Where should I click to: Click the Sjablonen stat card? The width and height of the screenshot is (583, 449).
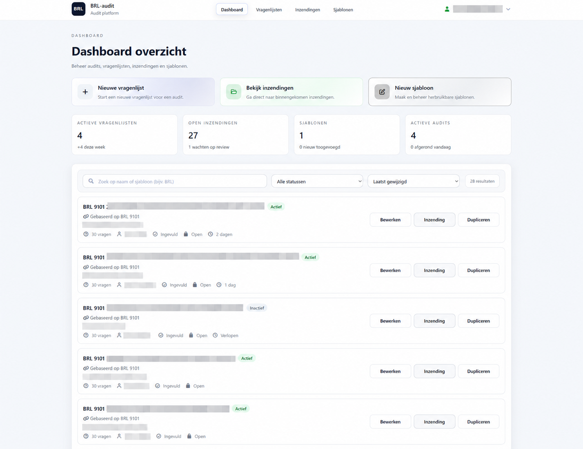(347, 135)
